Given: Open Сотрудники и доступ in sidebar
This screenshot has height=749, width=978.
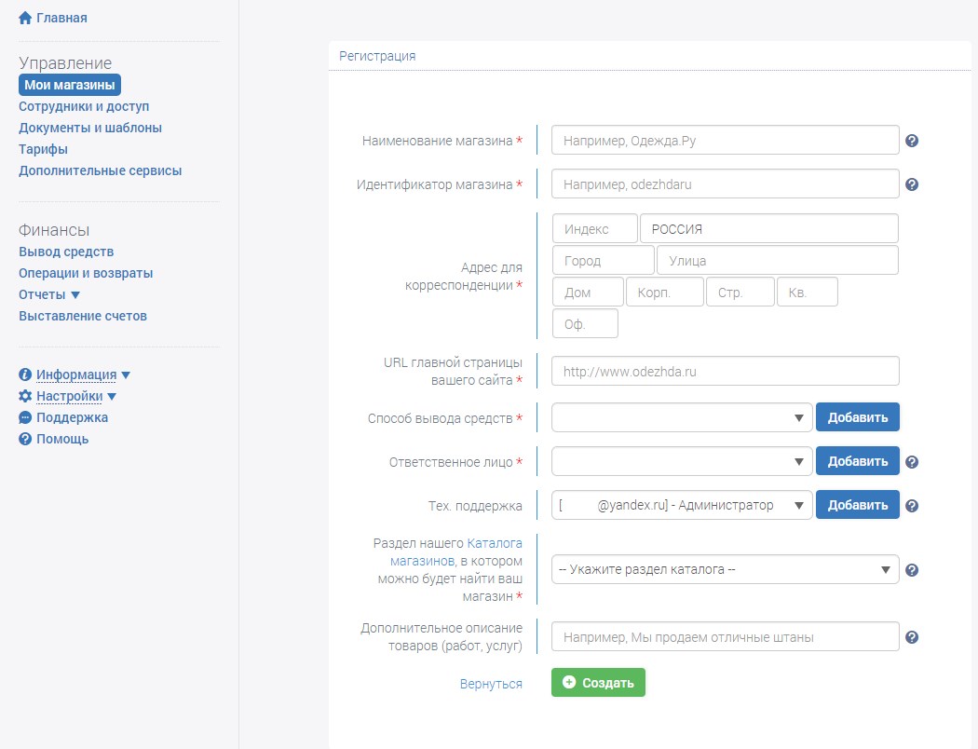Looking at the screenshot, I should [84, 106].
